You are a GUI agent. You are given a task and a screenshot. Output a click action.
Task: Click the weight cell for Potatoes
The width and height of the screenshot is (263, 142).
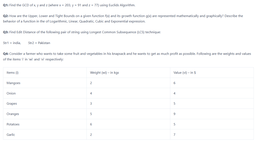pyautogui.click(x=91, y=124)
